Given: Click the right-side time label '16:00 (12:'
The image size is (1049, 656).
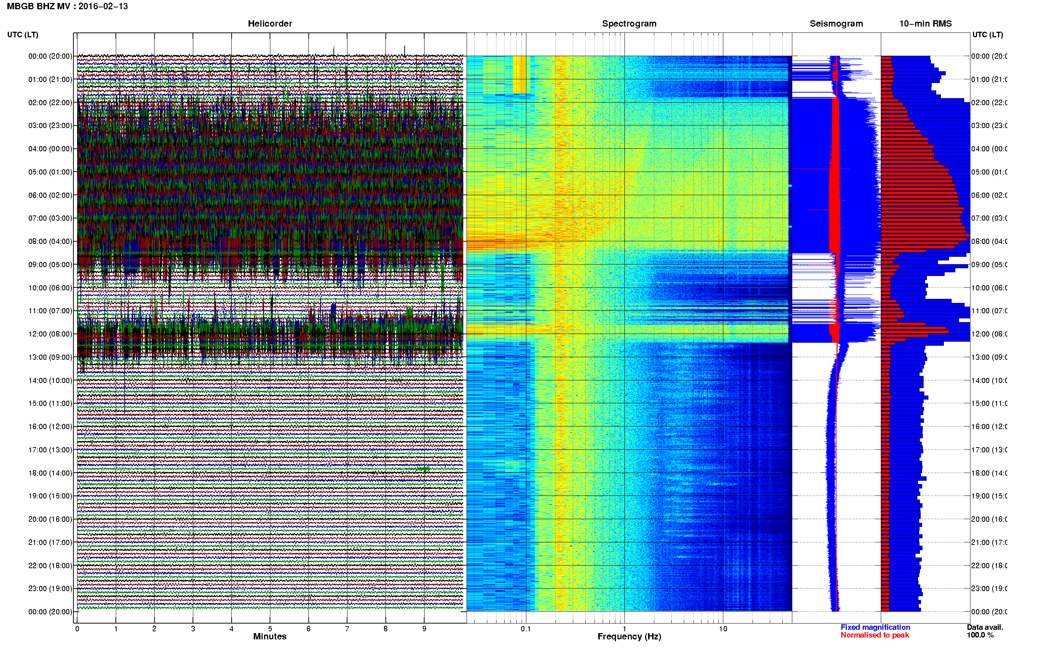Looking at the screenshot, I should pyautogui.click(x=989, y=427).
